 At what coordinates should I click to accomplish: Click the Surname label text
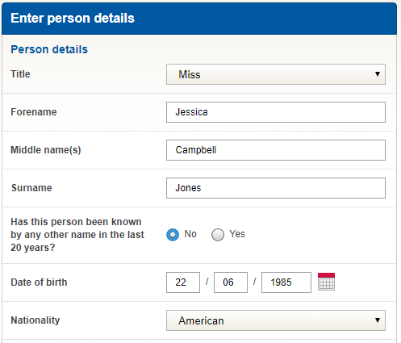[x=31, y=188]
